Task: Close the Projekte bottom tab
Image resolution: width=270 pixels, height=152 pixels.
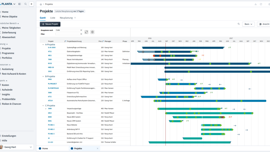Action: tap(97, 149)
